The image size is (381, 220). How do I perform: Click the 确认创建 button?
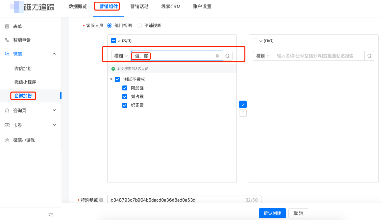[x=272, y=213]
